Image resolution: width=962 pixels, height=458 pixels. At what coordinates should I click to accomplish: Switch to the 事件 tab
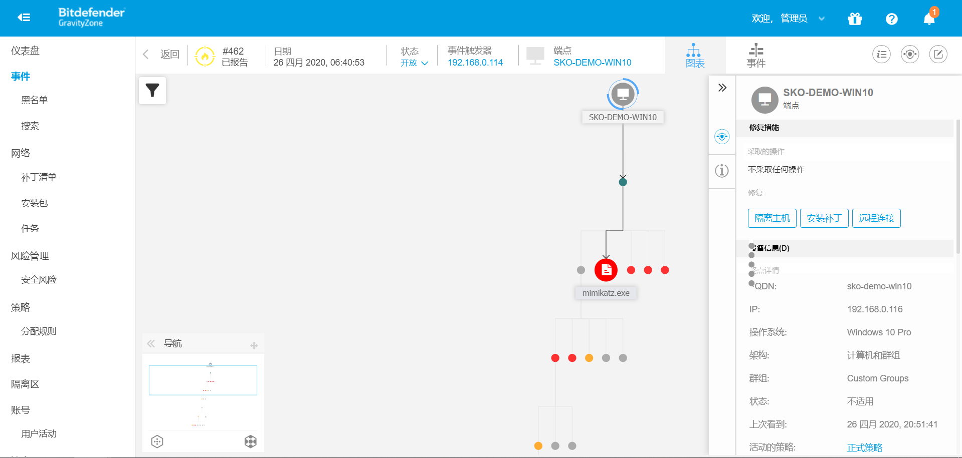(756, 55)
